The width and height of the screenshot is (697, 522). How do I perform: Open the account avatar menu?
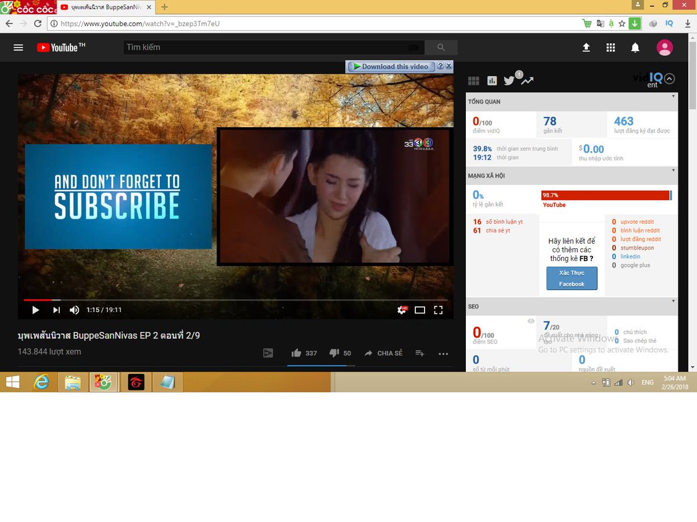[x=664, y=48]
